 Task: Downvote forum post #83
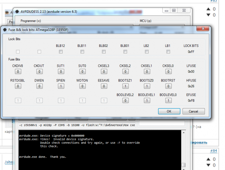[x=208, y=15]
